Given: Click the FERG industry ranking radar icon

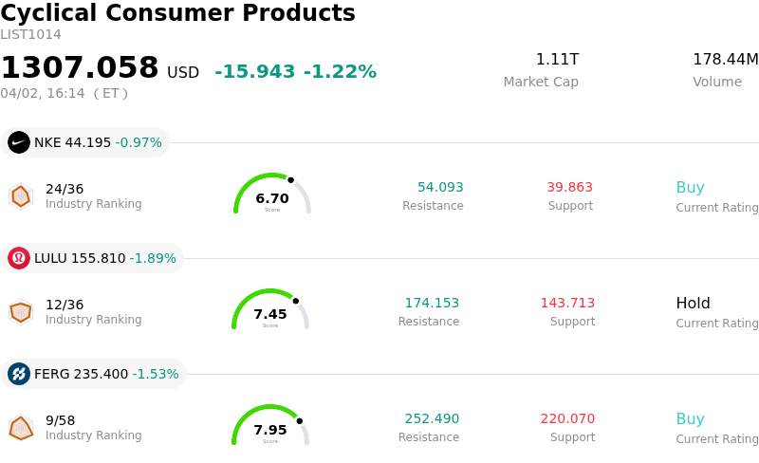Looking at the screenshot, I should click(x=21, y=427).
